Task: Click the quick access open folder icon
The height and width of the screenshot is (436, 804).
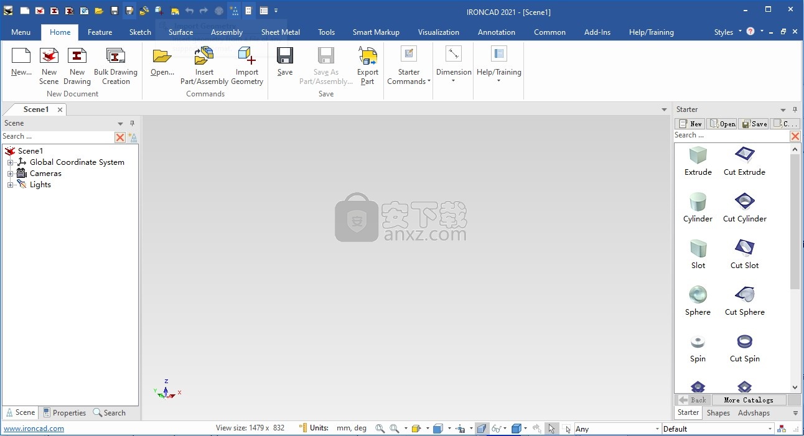Action: click(98, 11)
